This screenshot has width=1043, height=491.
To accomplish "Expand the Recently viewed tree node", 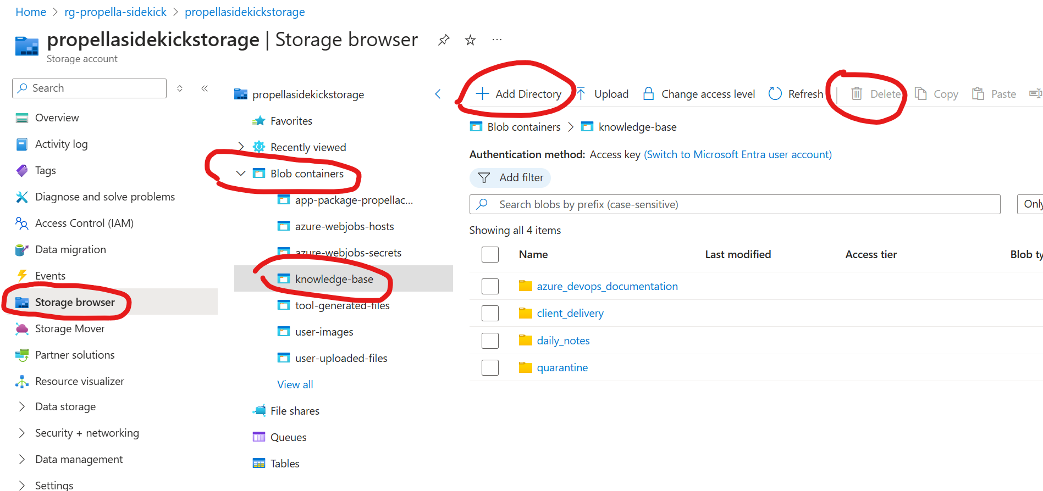I will tap(241, 146).
